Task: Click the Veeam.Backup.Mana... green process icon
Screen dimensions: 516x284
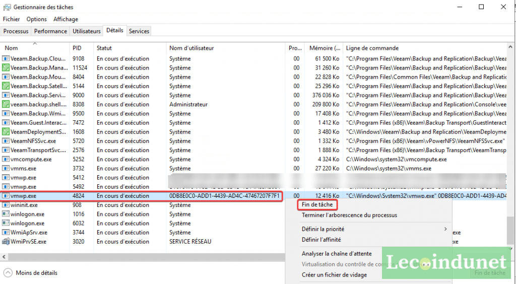Action: coord(6,67)
